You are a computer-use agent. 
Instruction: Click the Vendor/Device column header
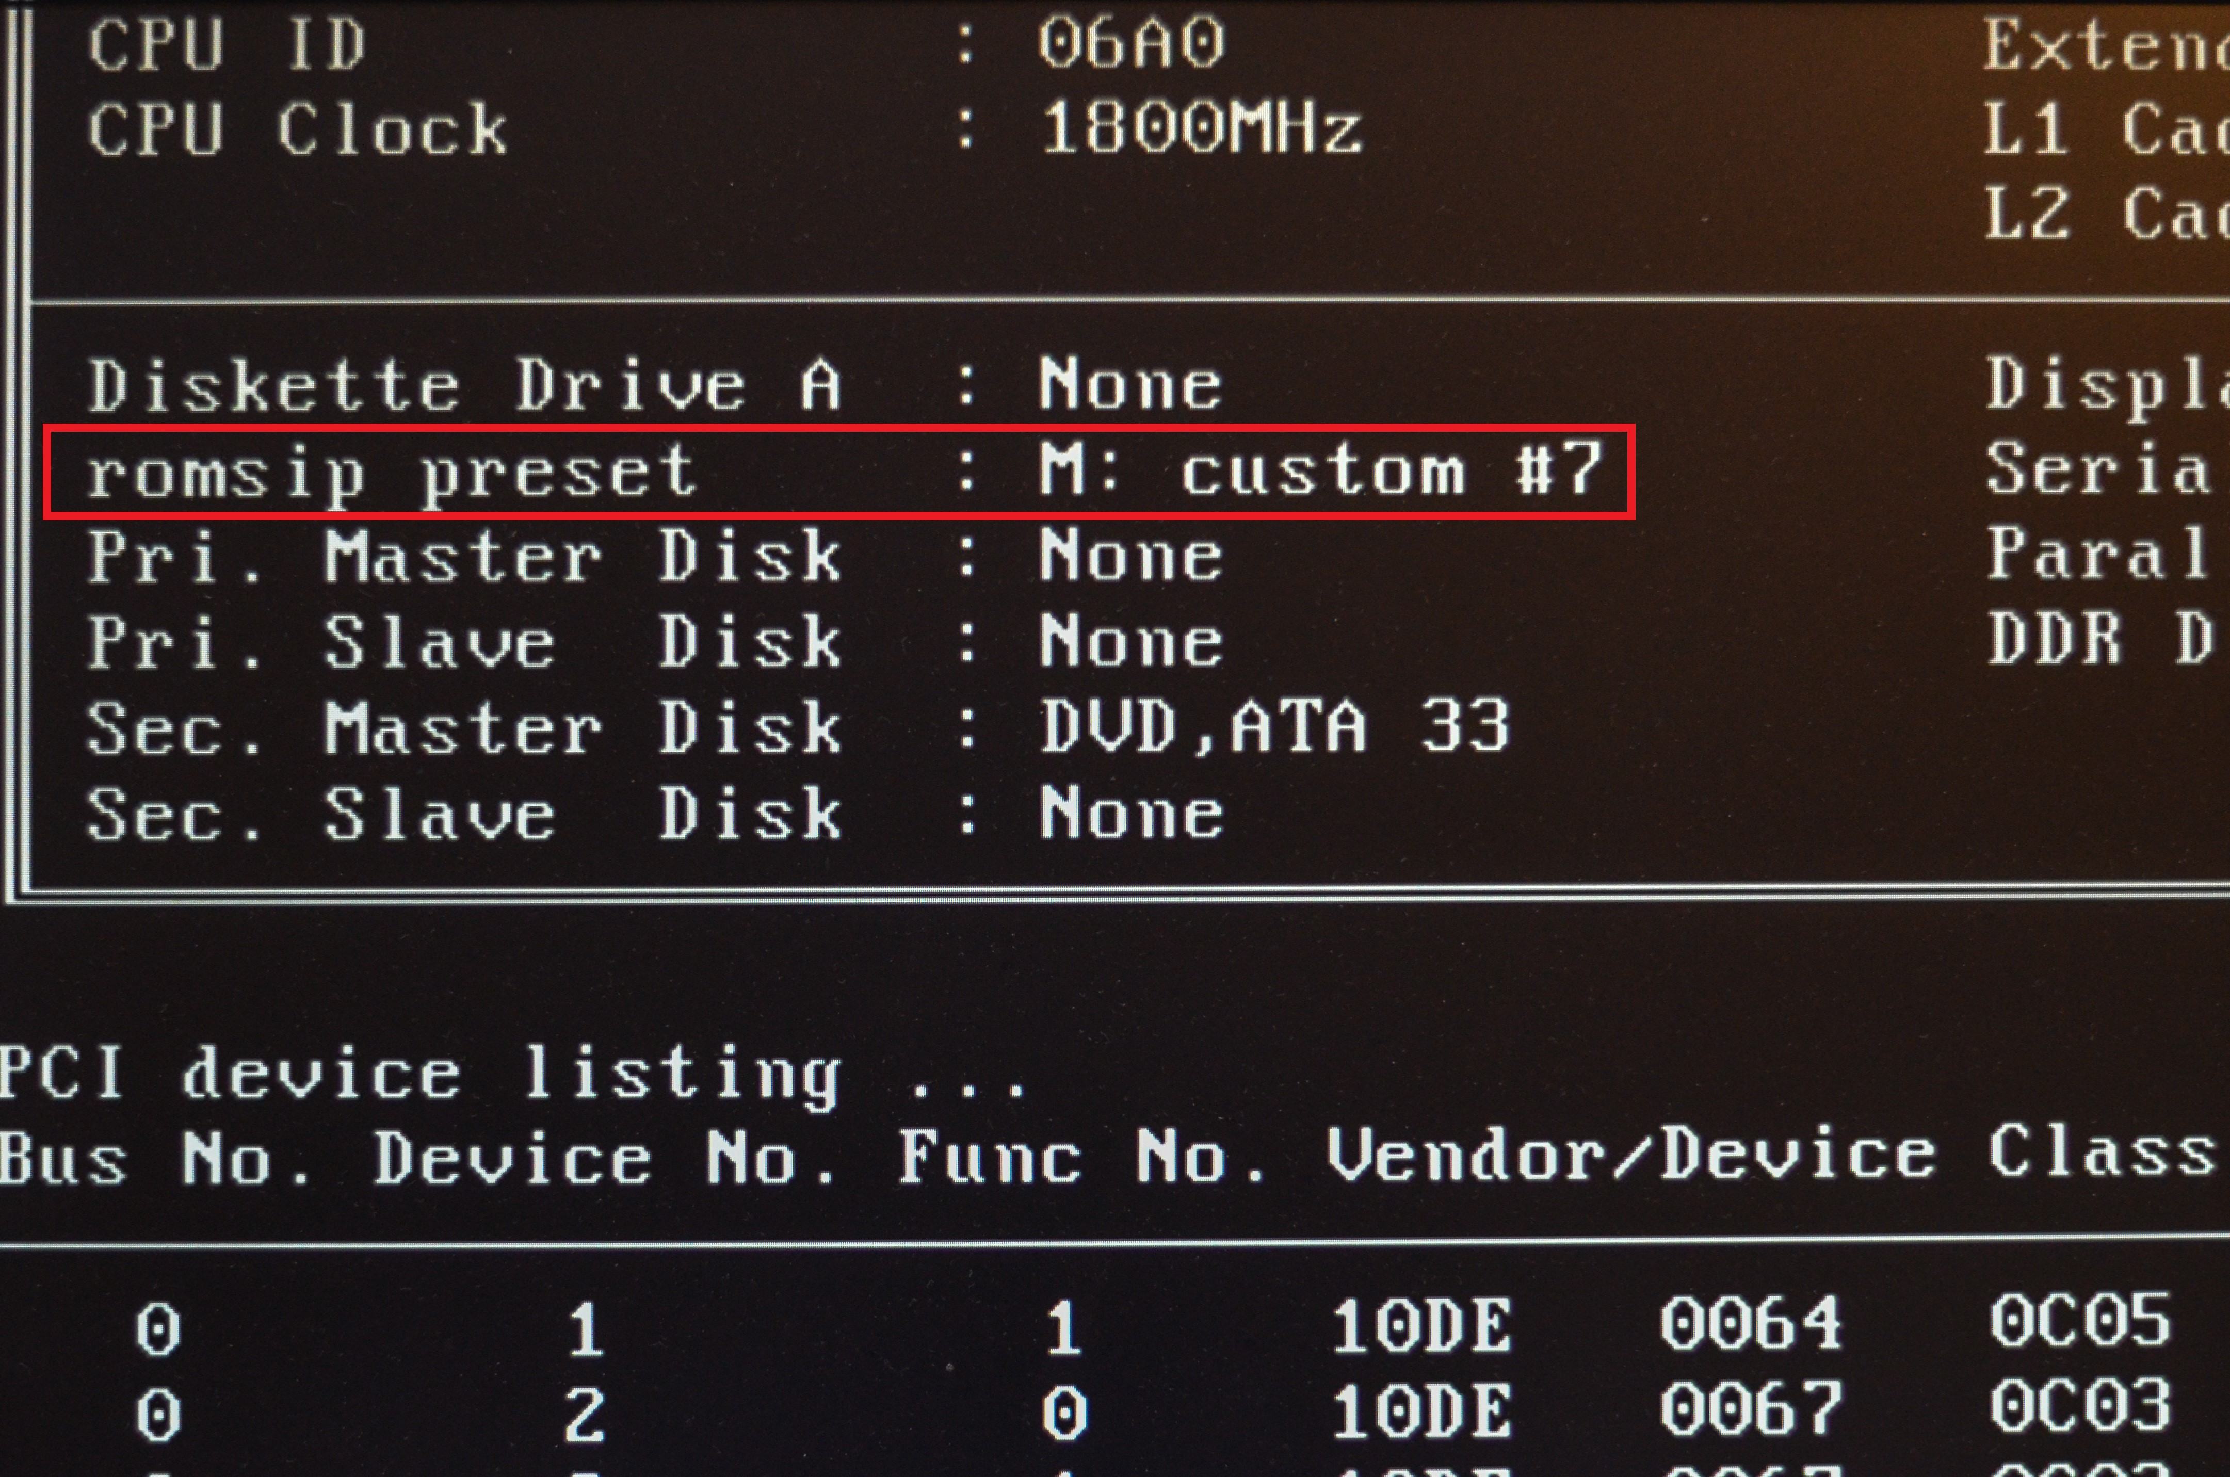[1629, 1155]
